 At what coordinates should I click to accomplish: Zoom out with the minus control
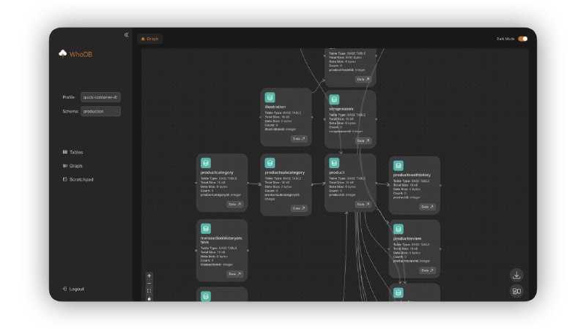click(x=149, y=283)
